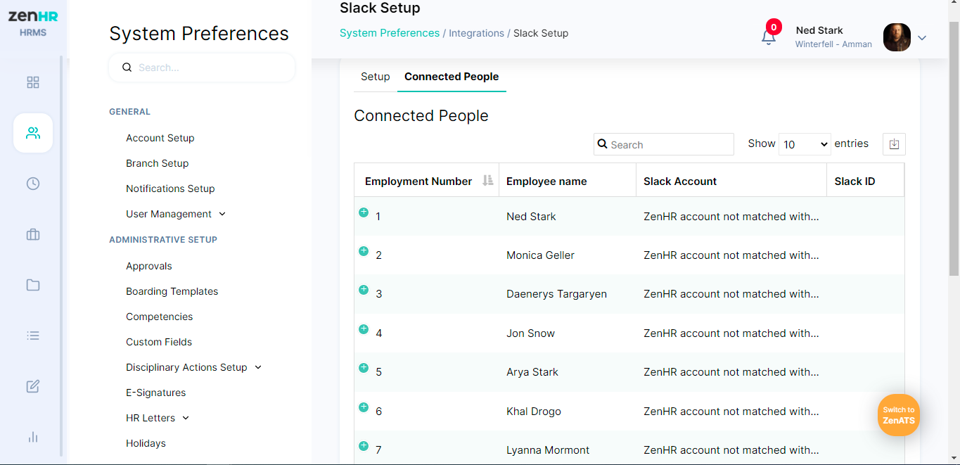Open the clock attendance icon in sidebar
The width and height of the screenshot is (960, 465).
pos(33,184)
